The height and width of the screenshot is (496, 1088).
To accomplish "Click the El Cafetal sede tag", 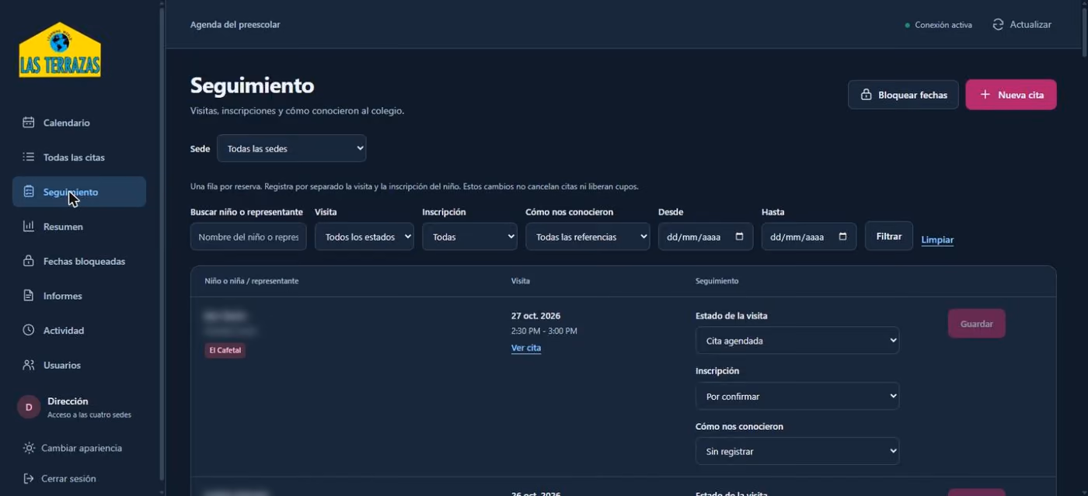I will (225, 350).
